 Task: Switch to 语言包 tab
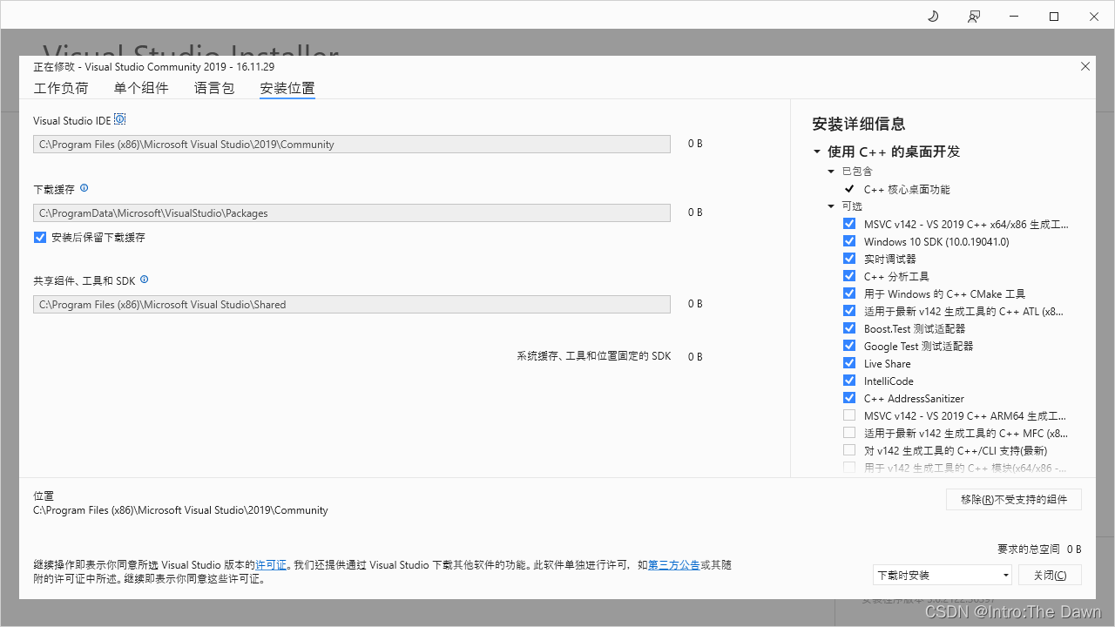point(214,88)
